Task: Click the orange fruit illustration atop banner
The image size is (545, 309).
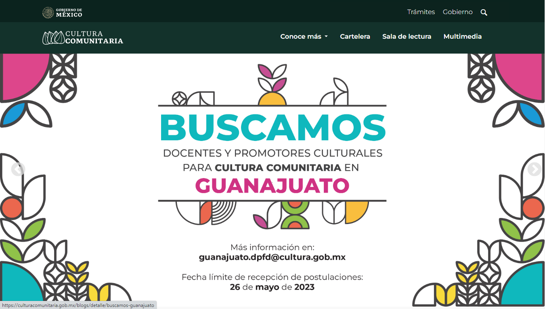Action: point(272,99)
